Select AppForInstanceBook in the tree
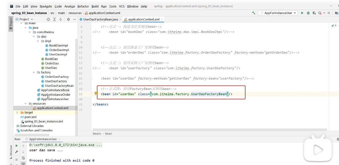 pos(53,90)
